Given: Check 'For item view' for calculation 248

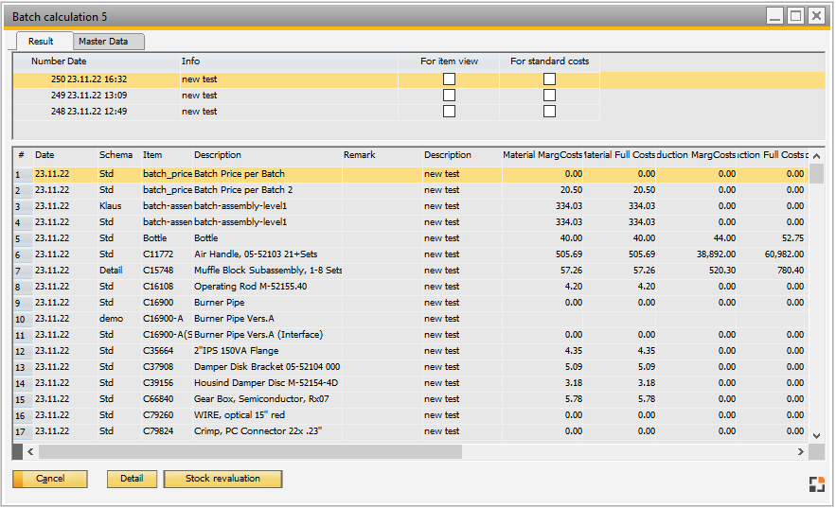Looking at the screenshot, I should coord(449,112).
